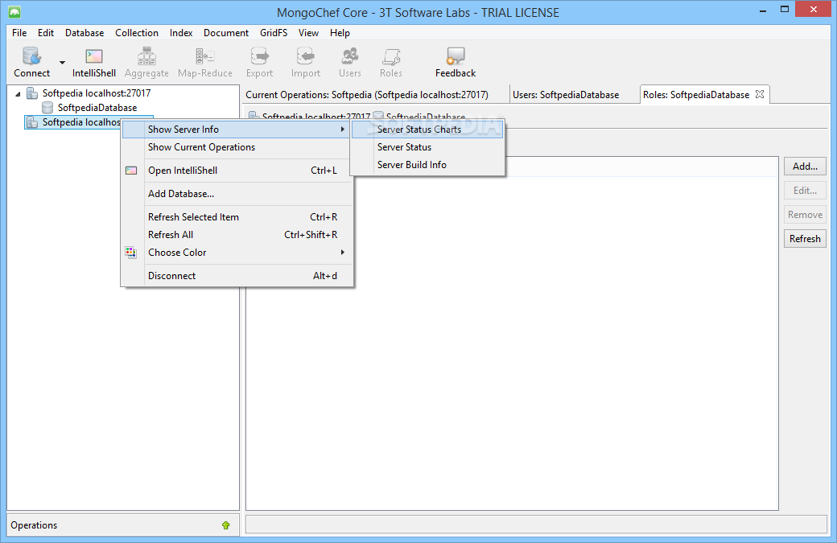Click the green arrow in Operations panel
This screenshot has width=837, height=543.
pos(226,525)
